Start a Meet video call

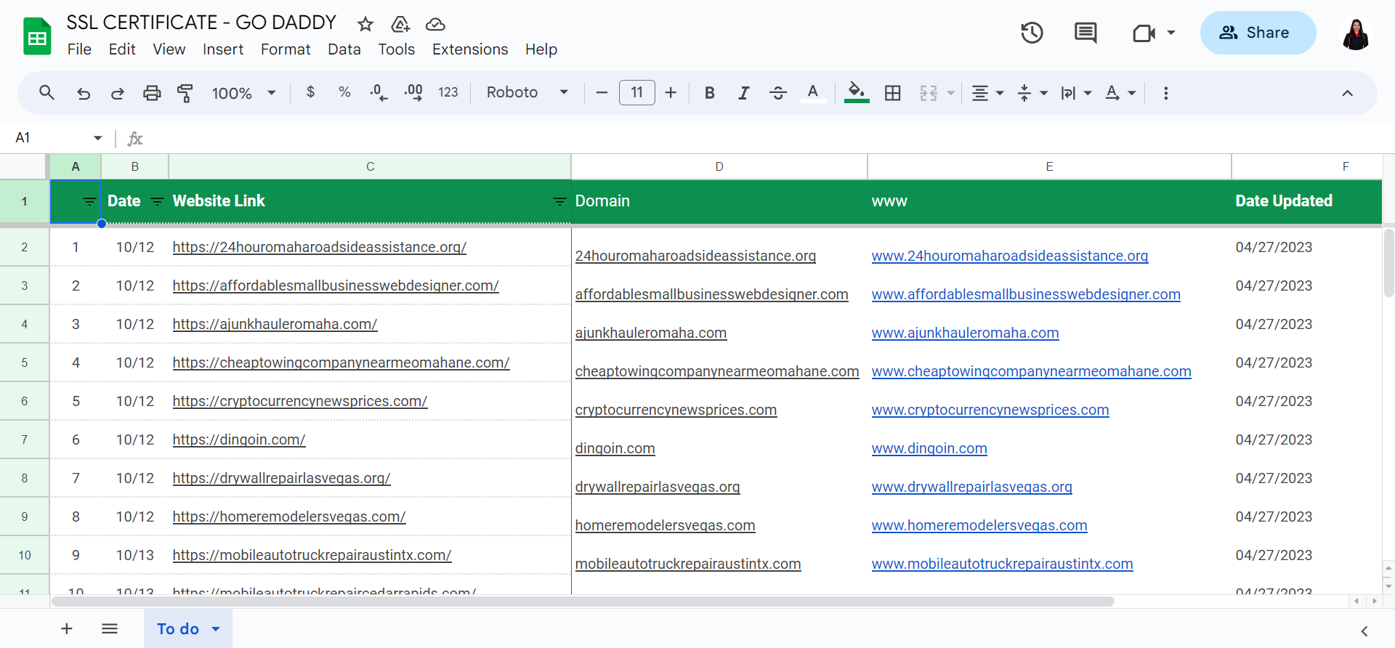click(x=1144, y=33)
